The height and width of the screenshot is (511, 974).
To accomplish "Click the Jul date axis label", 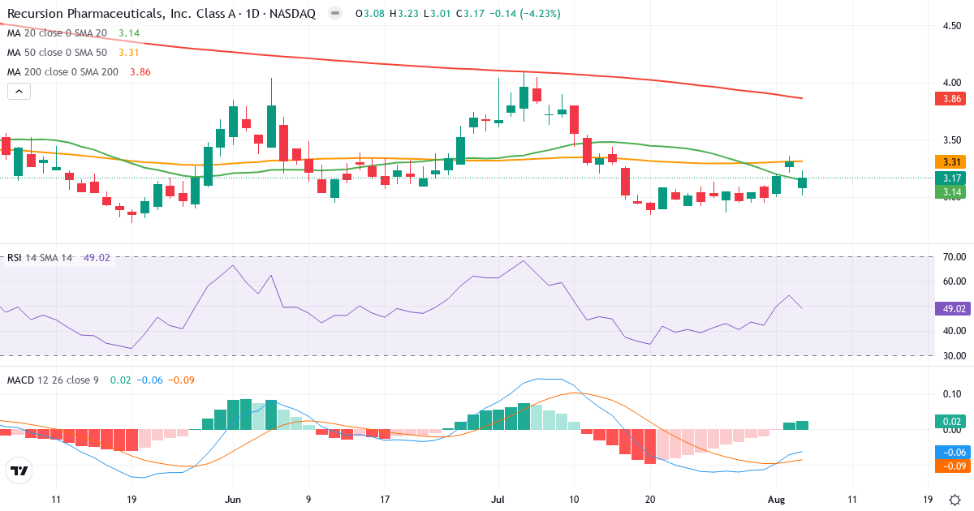I will [x=498, y=500].
